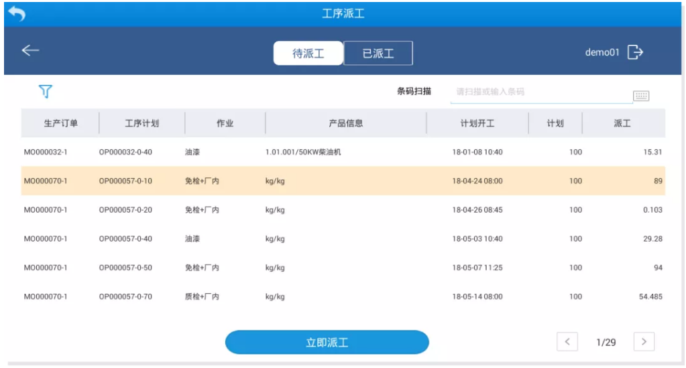Click dispatch value 89
Image resolution: width=686 pixels, height=368 pixels.
coord(658,181)
